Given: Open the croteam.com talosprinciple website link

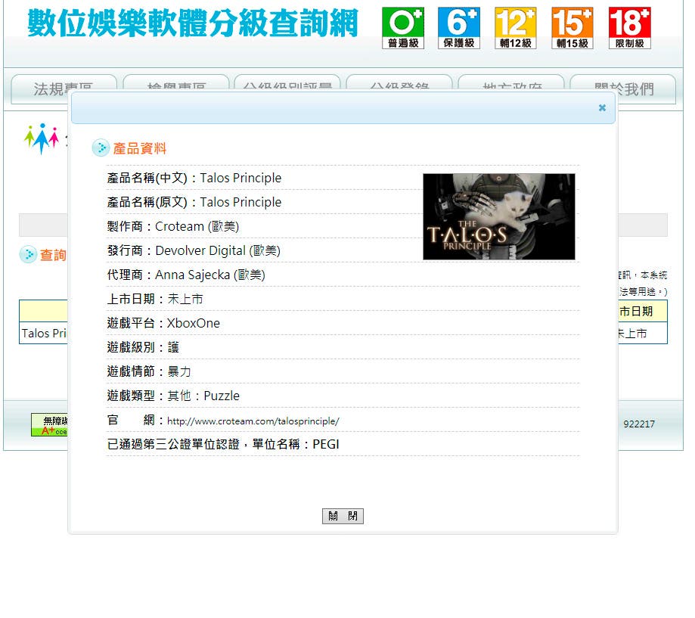Looking at the screenshot, I should pyautogui.click(x=253, y=421).
